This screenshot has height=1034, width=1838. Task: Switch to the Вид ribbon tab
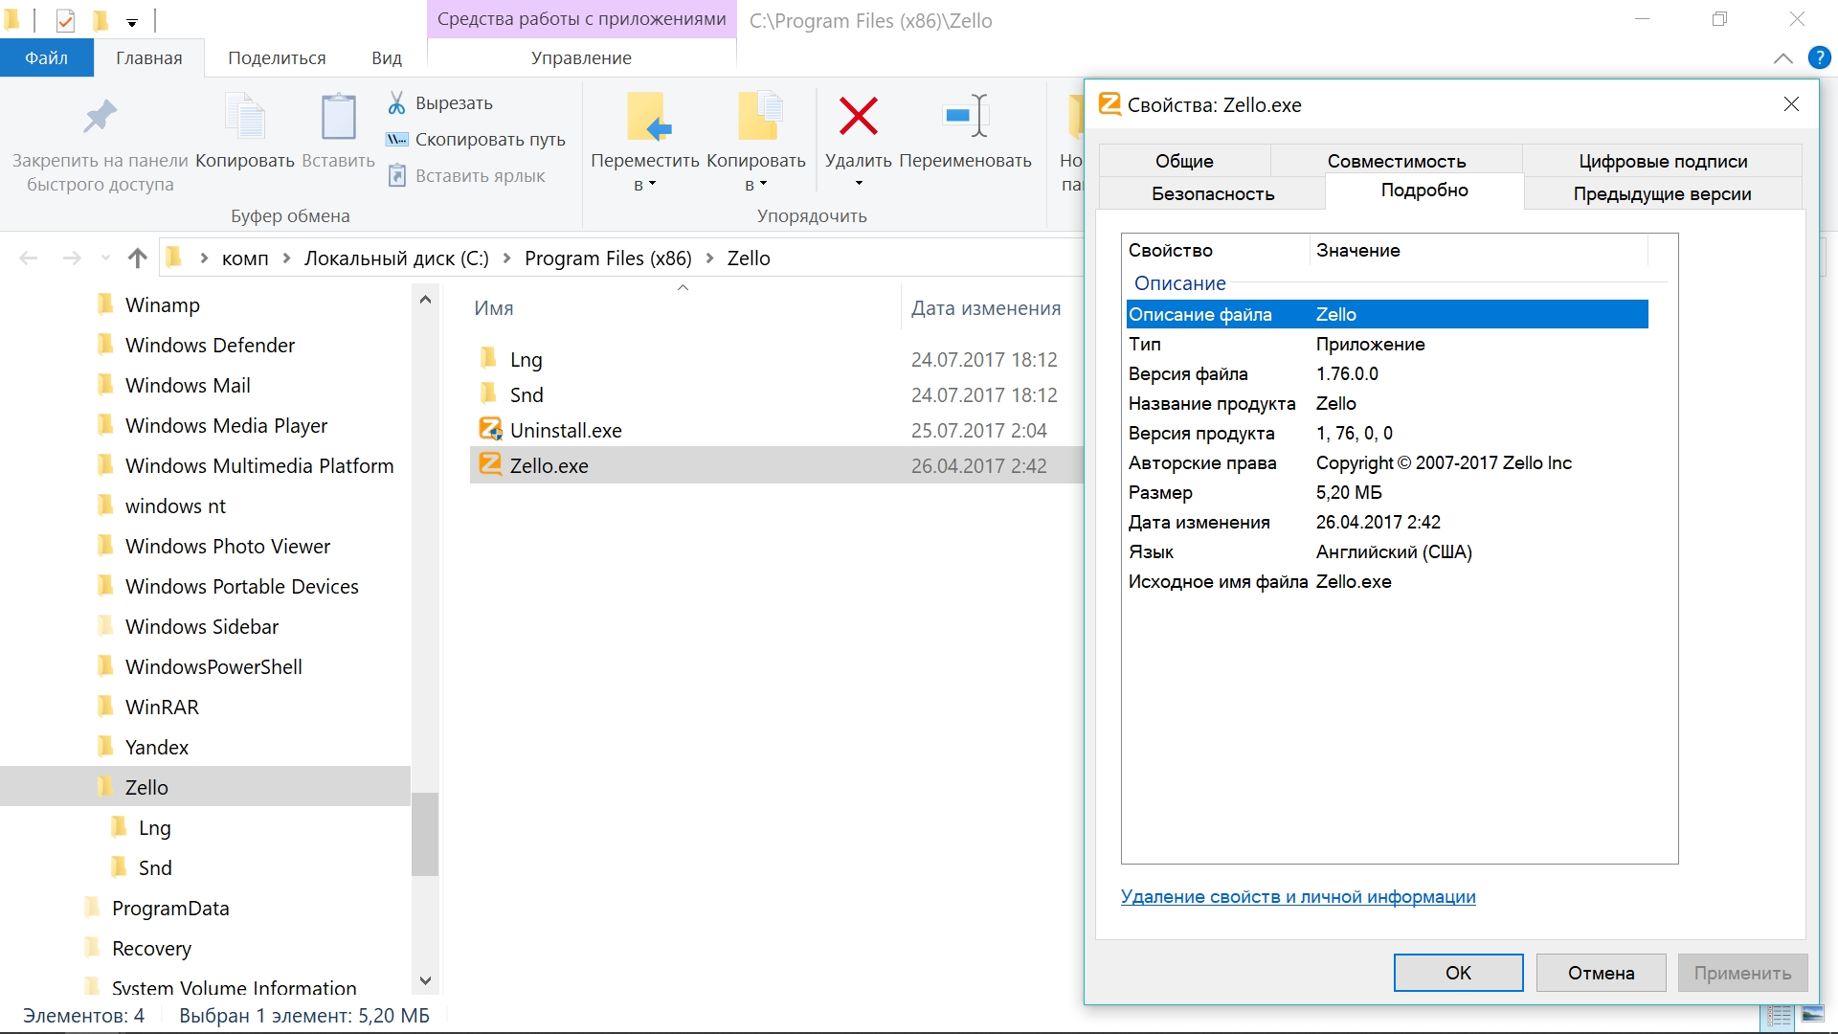pyautogui.click(x=387, y=58)
